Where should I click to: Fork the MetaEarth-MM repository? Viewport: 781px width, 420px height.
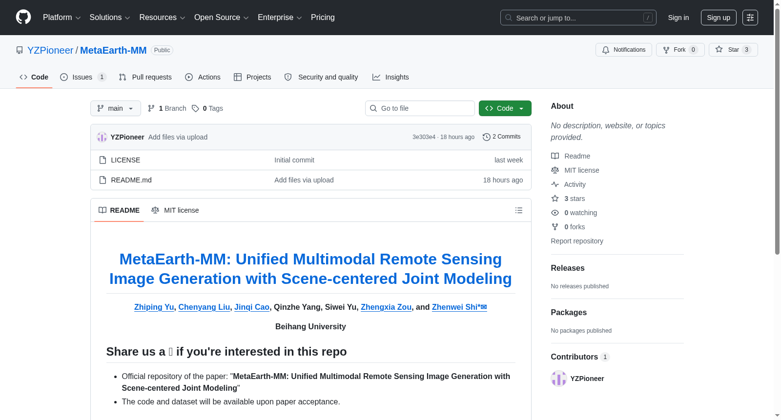[680, 50]
